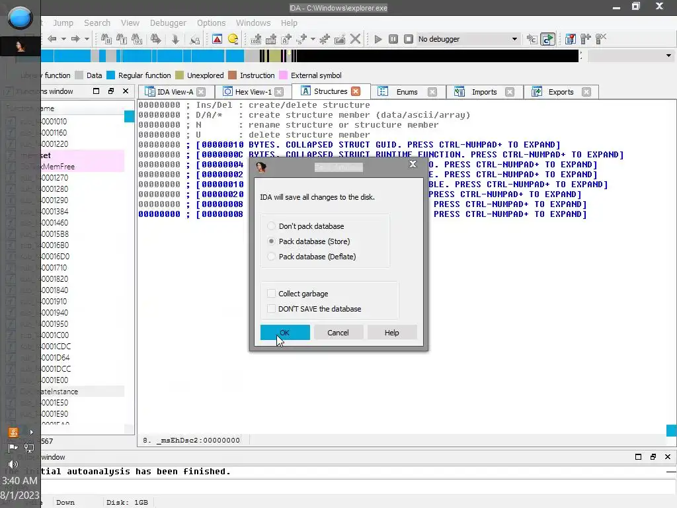
Task: Click Help in the save dialog
Action: 391,333
